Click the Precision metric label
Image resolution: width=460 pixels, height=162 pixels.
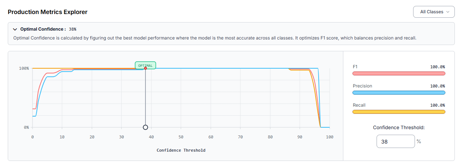[x=363, y=86]
